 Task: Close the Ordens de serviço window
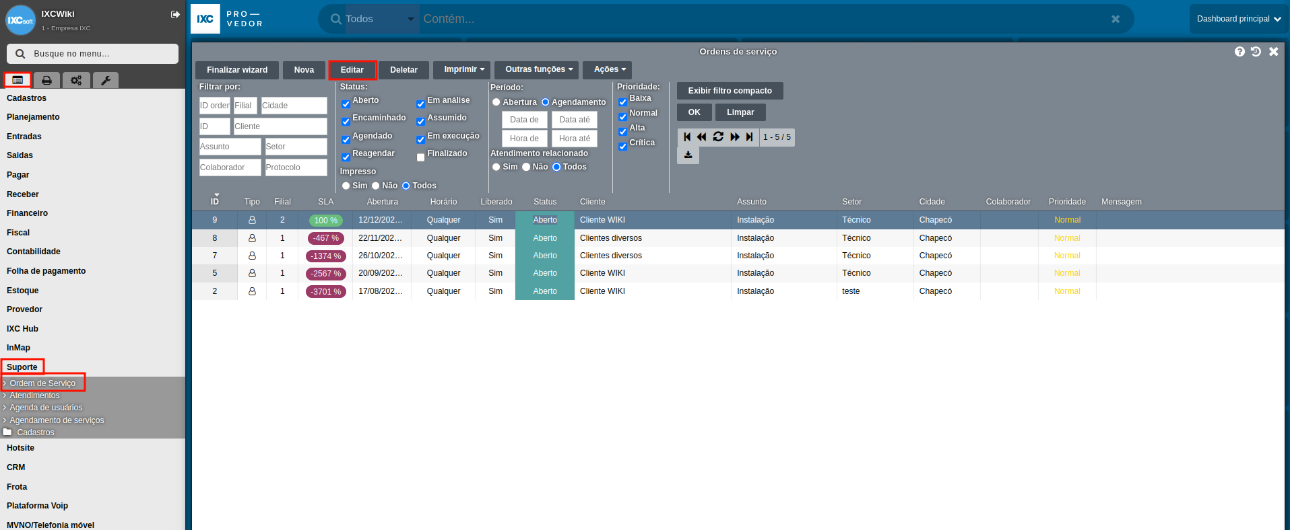pyautogui.click(x=1273, y=52)
